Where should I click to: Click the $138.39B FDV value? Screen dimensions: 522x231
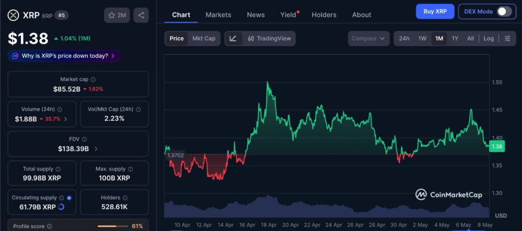(x=73, y=149)
